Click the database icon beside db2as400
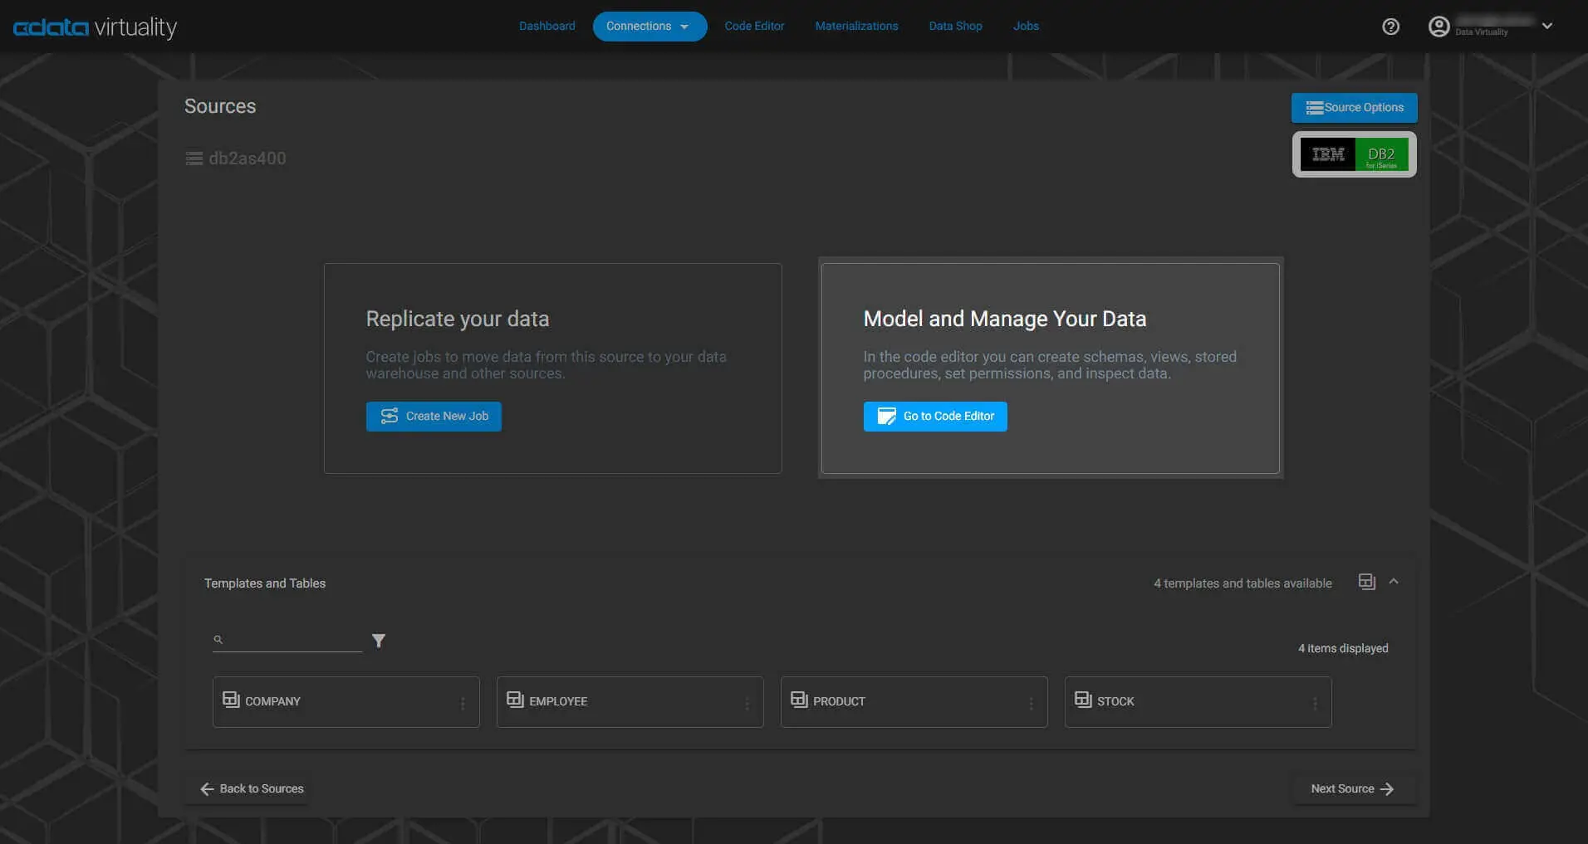The width and height of the screenshot is (1588, 844). click(194, 159)
